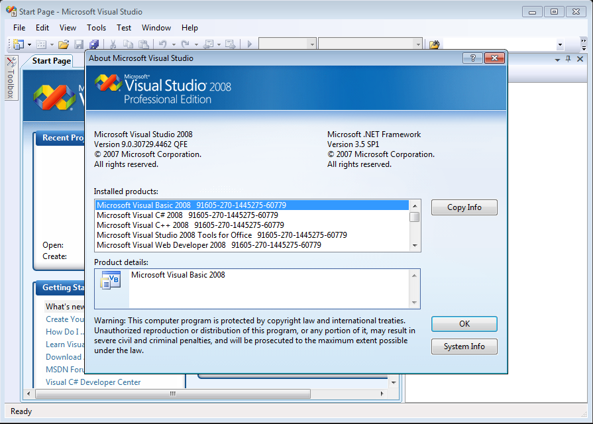593x424 pixels.
Task: Click the Copy Info button
Action: pos(464,207)
